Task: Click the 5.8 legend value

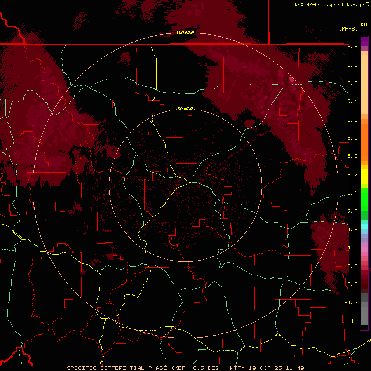Action: 352,138
